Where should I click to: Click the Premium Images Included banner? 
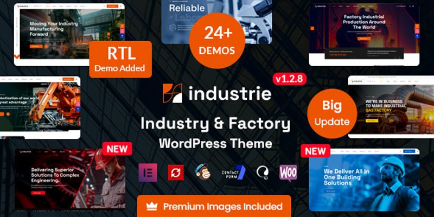point(214,206)
